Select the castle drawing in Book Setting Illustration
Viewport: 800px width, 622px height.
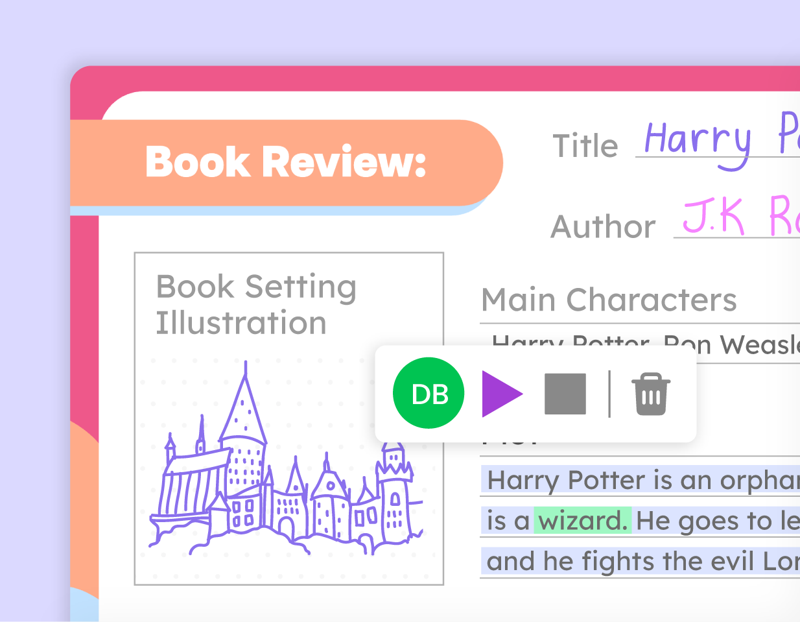[x=286, y=459]
